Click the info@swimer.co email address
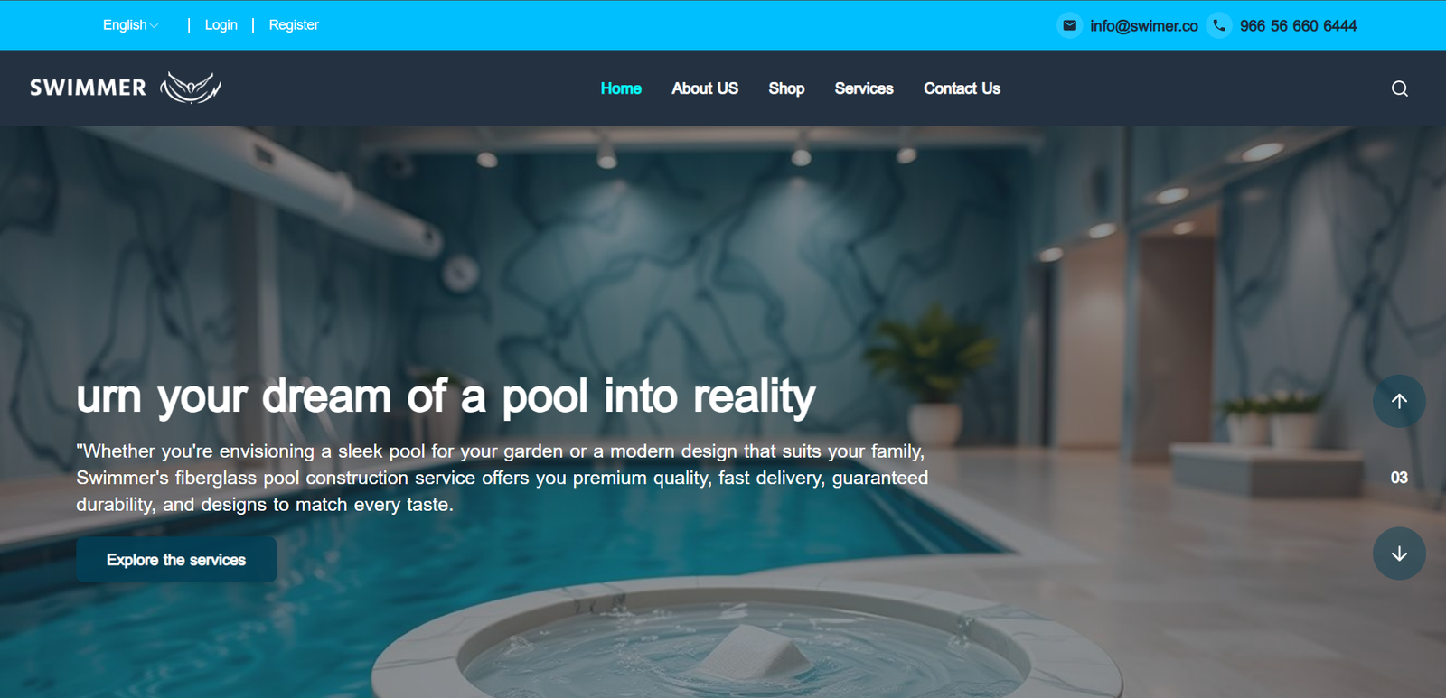Screen dimensions: 1446x698 [x=1144, y=26]
